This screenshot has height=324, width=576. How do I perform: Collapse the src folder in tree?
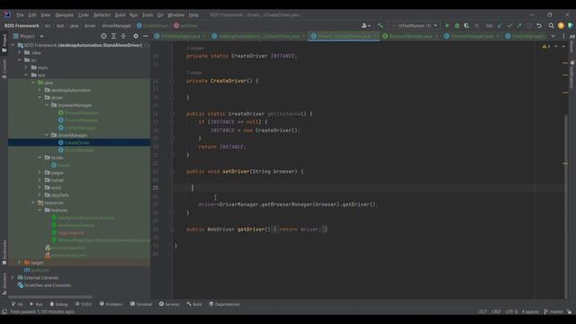pos(20,60)
